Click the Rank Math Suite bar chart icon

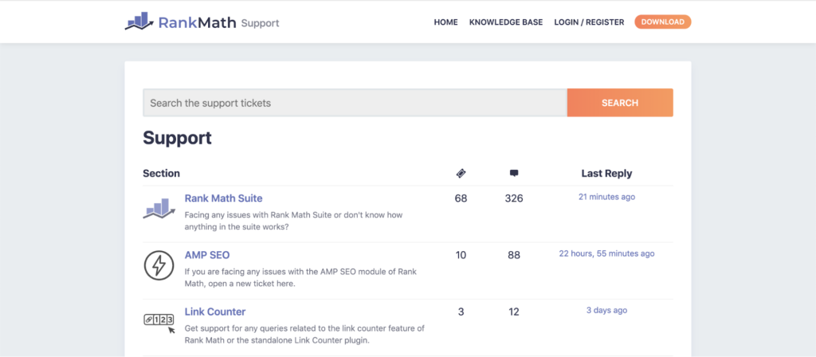tap(159, 208)
